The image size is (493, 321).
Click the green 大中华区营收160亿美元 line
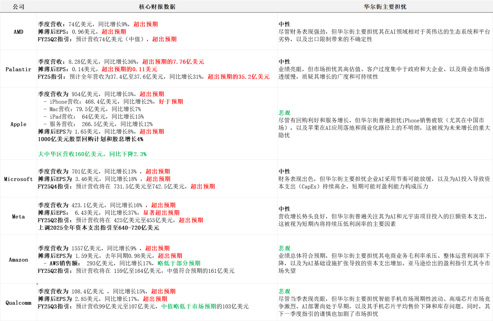[92, 154]
